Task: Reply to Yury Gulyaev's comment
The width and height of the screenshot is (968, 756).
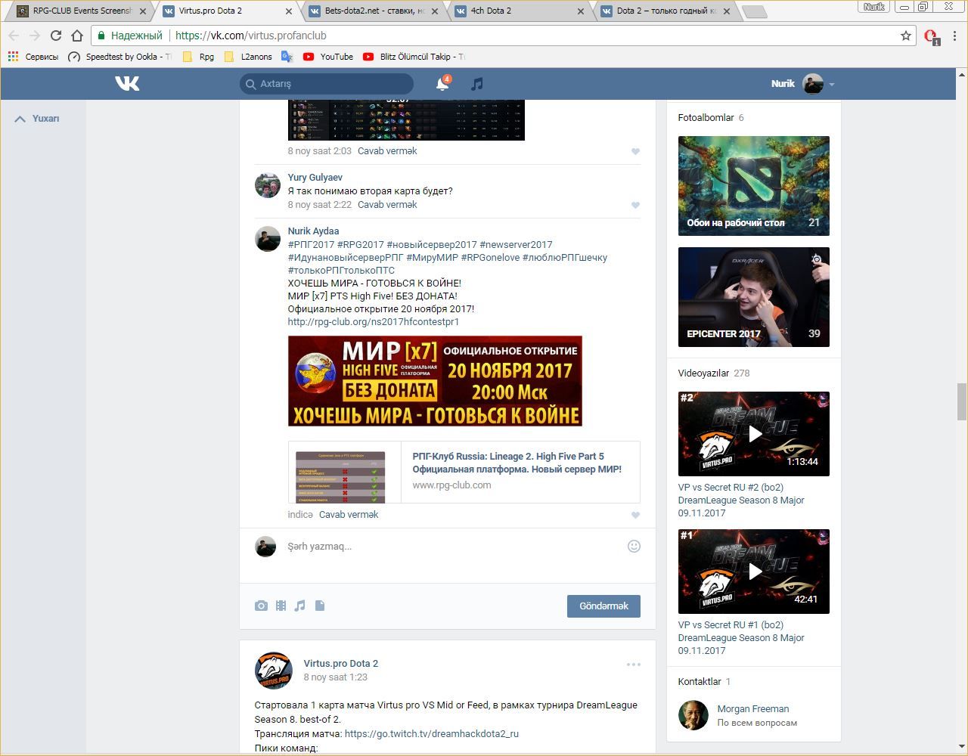Action: click(387, 205)
